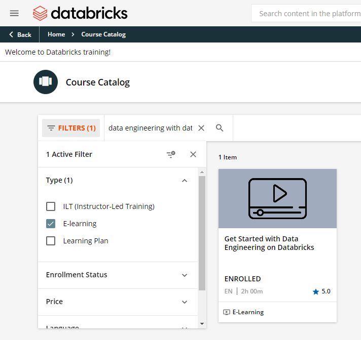Expand the Enrollment Status filter
Image resolution: width=361 pixels, height=340 pixels.
click(185, 275)
